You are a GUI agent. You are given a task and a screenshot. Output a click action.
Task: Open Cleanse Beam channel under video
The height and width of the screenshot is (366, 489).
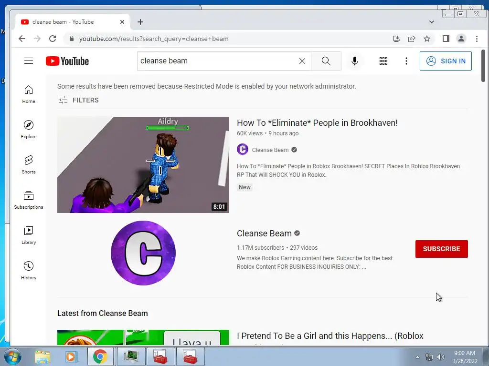click(x=270, y=150)
